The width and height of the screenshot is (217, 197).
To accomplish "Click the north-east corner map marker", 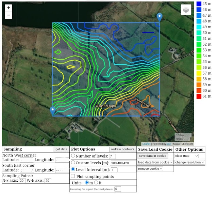I will pyautogui.click(x=159, y=17).
